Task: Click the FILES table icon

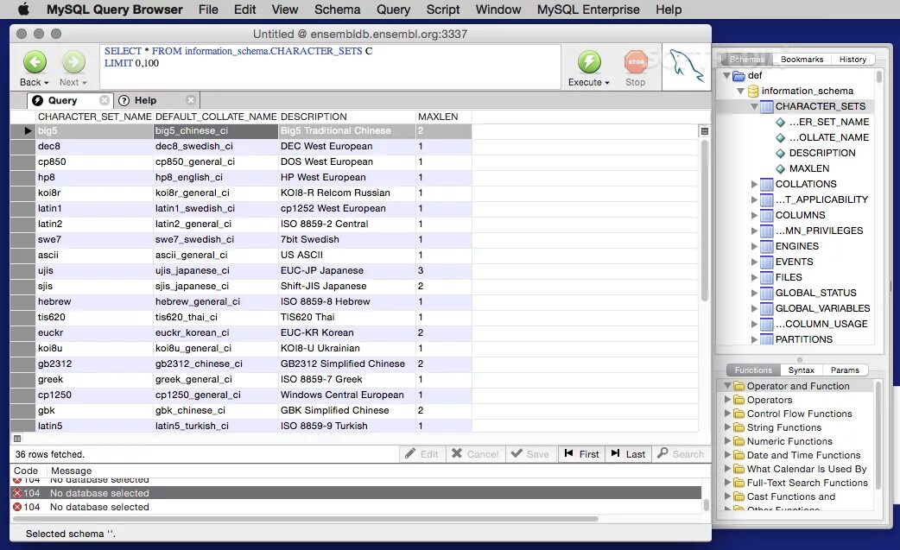Action: pyautogui.click(x=766, y=277)
